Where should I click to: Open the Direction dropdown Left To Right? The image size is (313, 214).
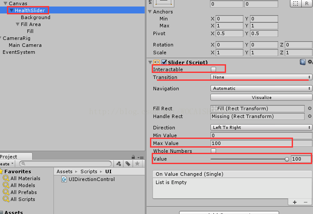(x=261, y=127)
